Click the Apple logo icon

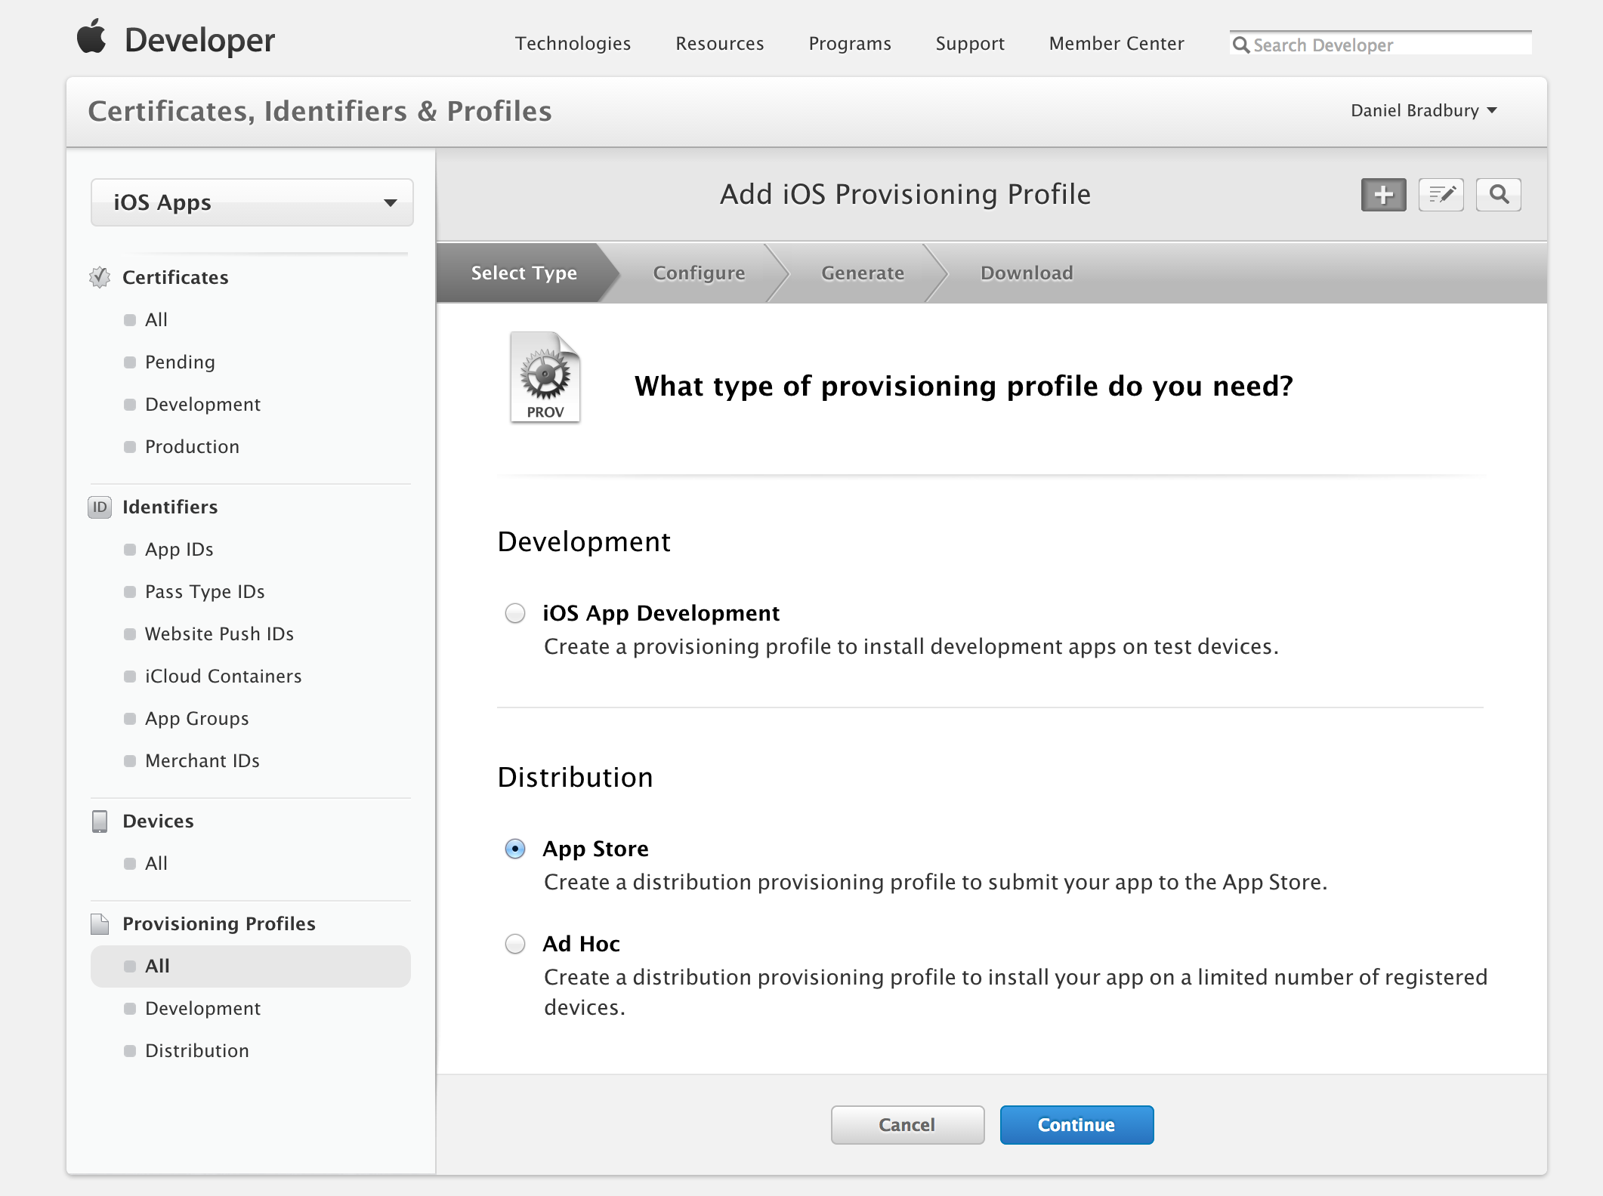pyautogui.click(x=92, y=37)
